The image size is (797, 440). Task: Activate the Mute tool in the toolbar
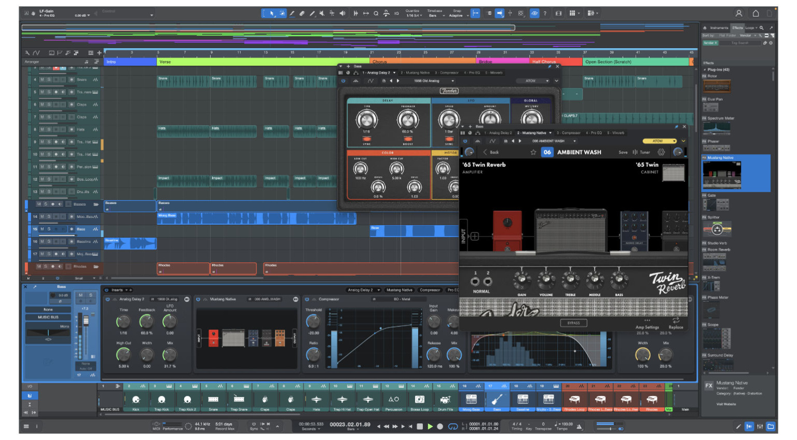pyautogui.click(x=322, y=13)
